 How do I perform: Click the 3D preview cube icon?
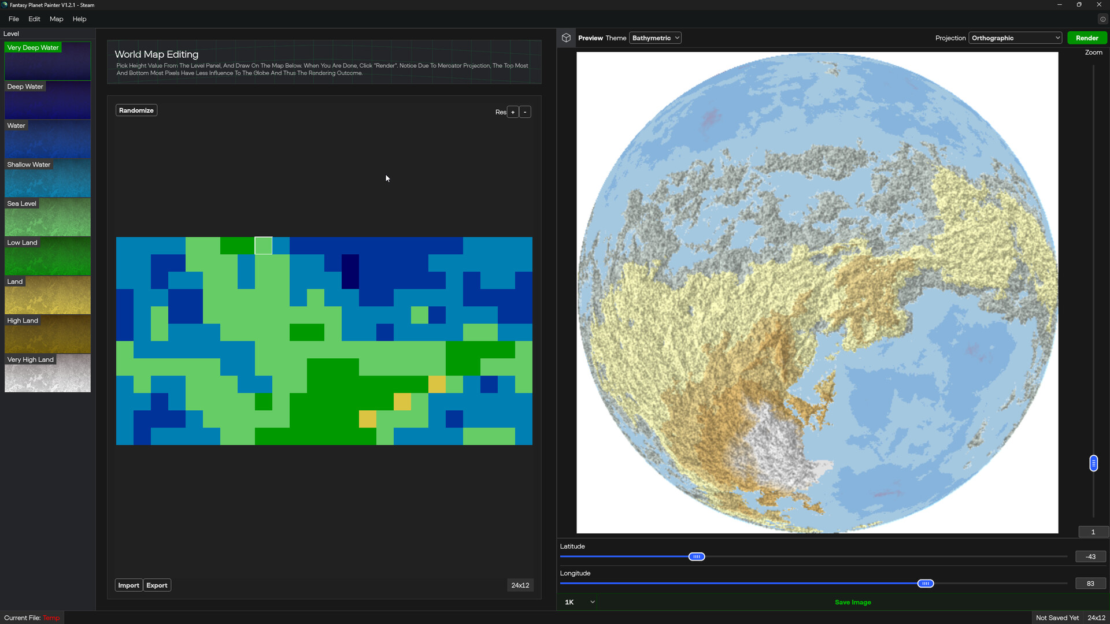tap(566, 38)
